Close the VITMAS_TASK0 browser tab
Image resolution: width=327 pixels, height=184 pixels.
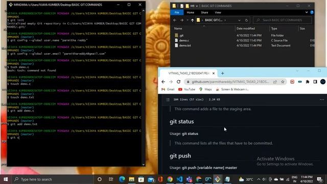click(214, 73)
